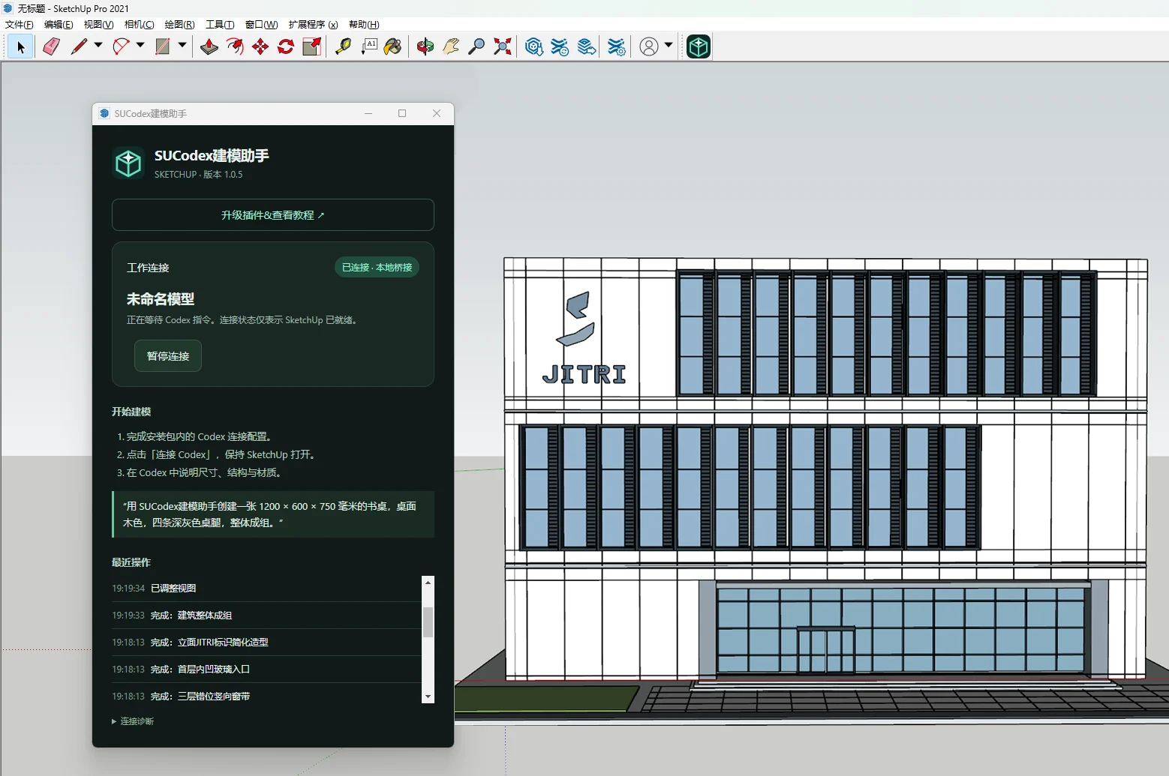Click the JITRI logo on the building

coord(583,338)
